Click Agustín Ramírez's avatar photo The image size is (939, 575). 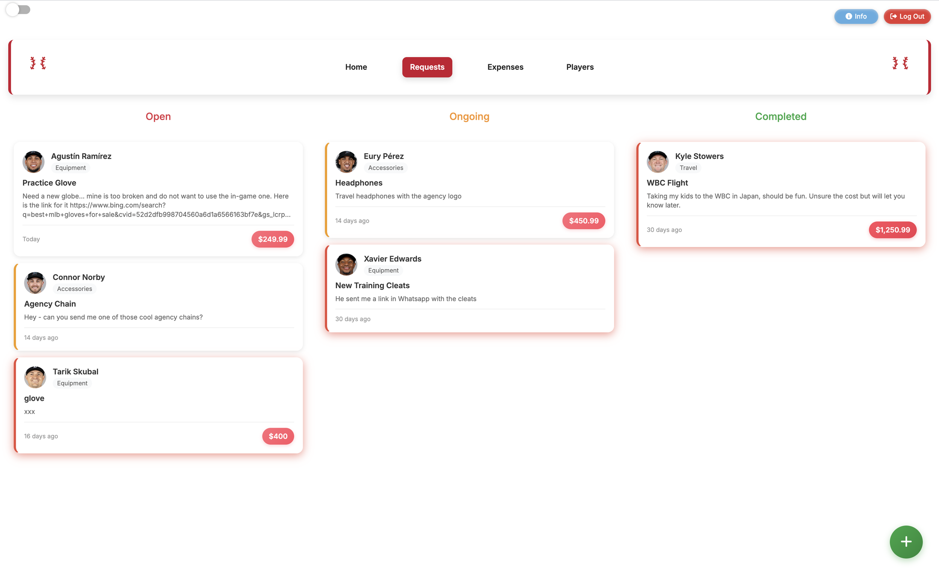(33, 162)
